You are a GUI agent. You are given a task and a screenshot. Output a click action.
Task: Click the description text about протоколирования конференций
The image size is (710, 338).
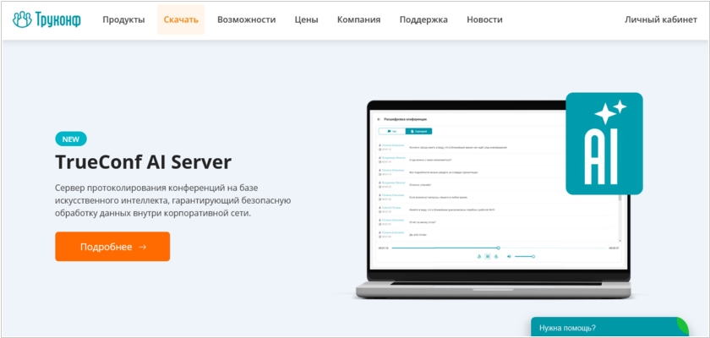(x=173, y=200)
